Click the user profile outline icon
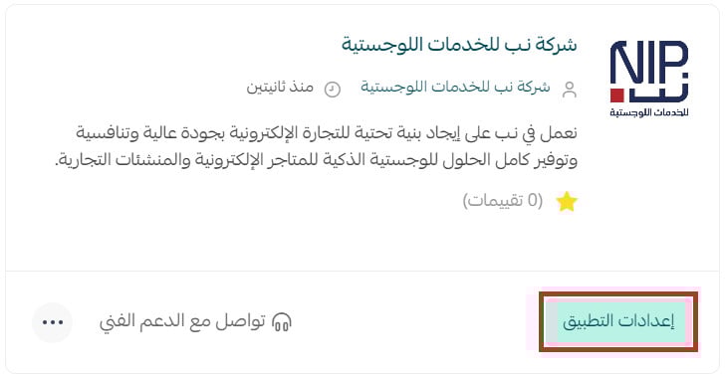Screen dimensions: 726x380 coord(569,90)
